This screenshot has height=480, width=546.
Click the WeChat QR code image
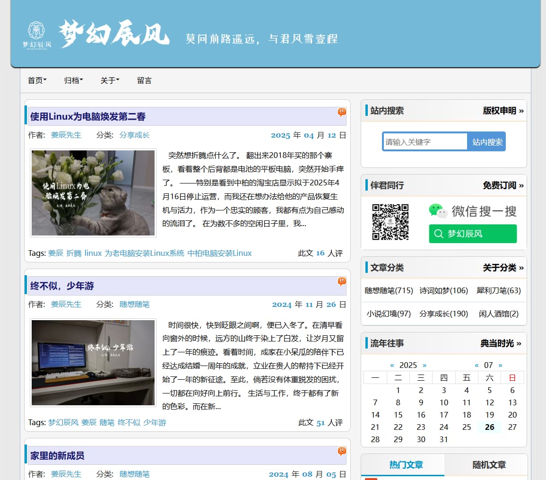(x=390, y=222)
